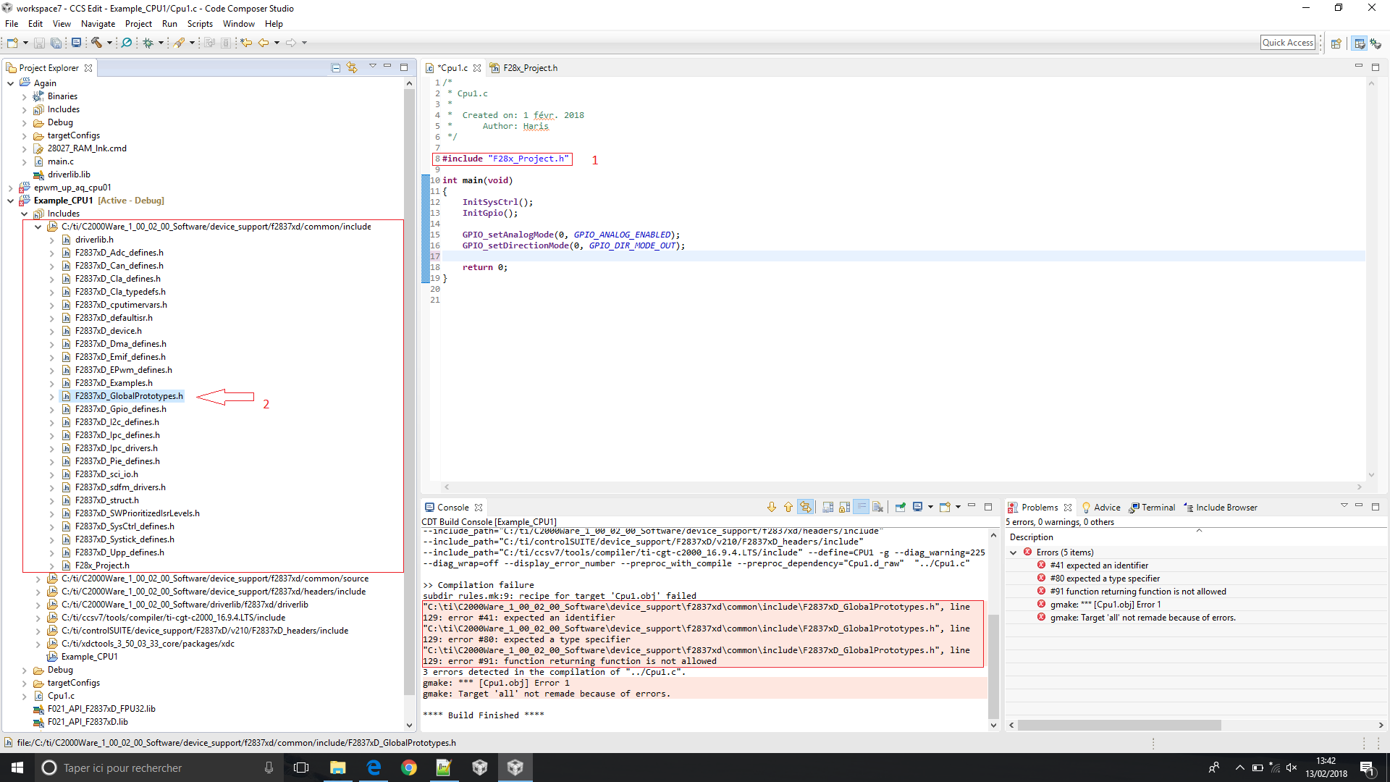Click the Build hammer icon

pyautogui.click(x=96, y=43)
